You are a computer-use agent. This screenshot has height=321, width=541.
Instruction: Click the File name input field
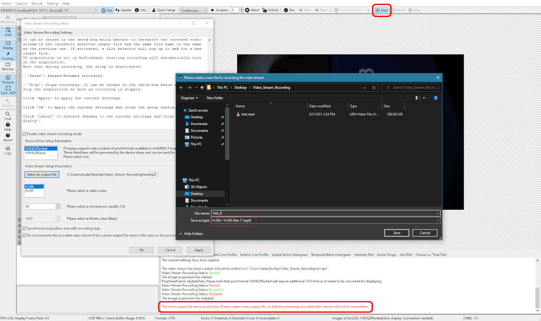point(325,213)
